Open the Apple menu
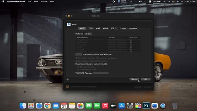This screenshot has height=111, width=197. 3,2
